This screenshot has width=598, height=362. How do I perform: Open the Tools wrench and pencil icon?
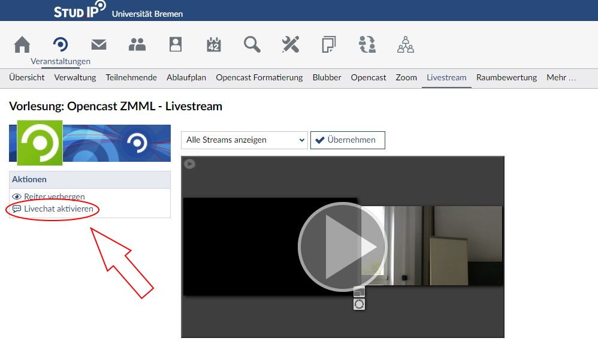point(291,45)
